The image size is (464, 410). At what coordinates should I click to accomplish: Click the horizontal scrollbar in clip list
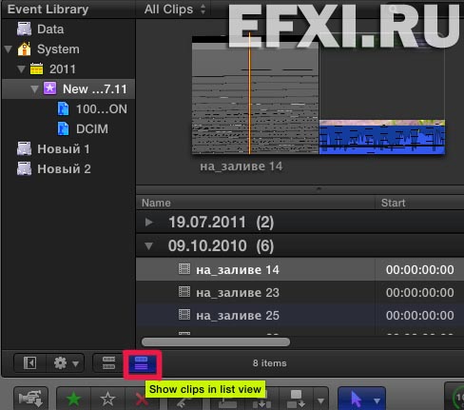pos(216,342)
